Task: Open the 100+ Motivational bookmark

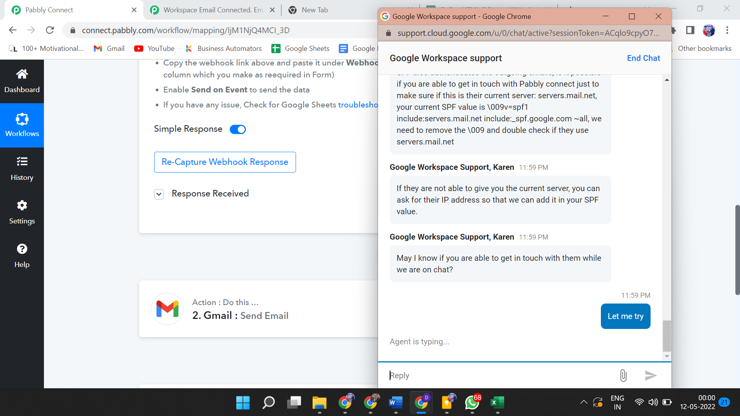Action: pos(46,49)
